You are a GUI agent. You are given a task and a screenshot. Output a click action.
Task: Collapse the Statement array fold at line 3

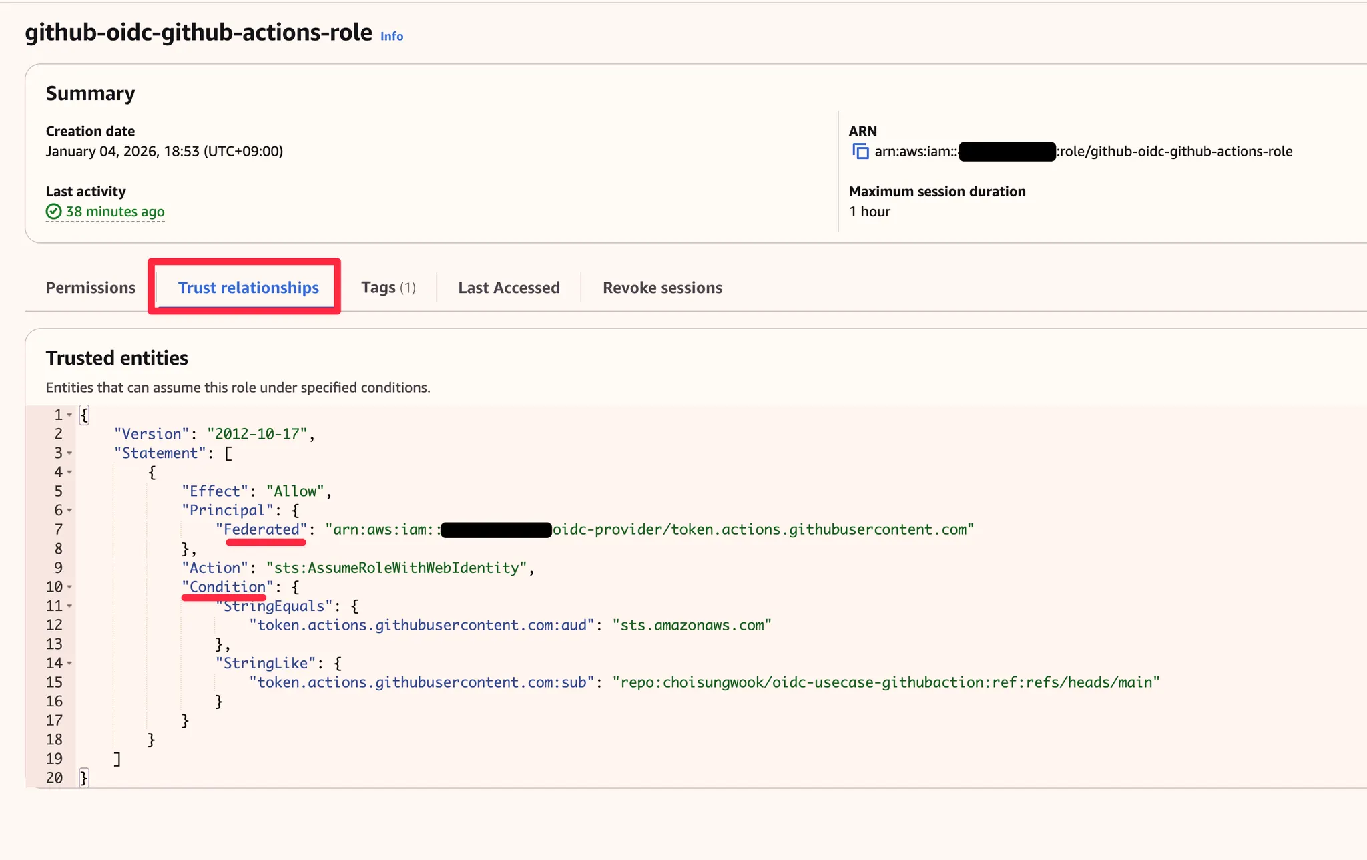(x=69, y=453)
